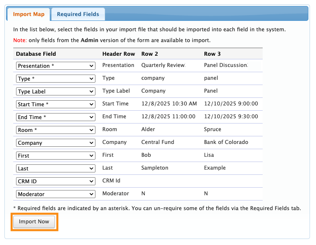
Task: Click the Bank of Colorado cell
Action: (x=226, y=142)
